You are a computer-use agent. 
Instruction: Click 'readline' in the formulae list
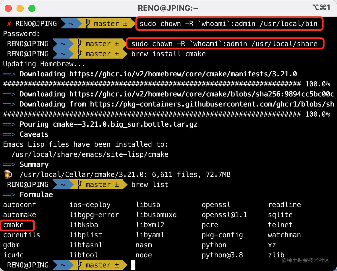click(x=284, y=205)
